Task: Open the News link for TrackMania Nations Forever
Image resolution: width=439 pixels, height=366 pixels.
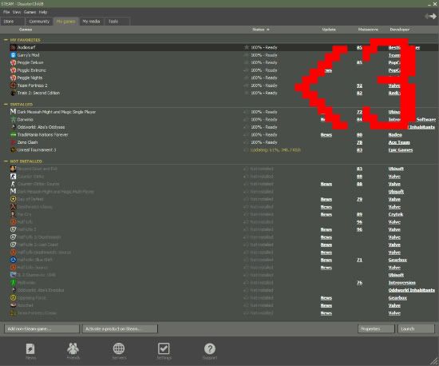Action: [326, 135]
